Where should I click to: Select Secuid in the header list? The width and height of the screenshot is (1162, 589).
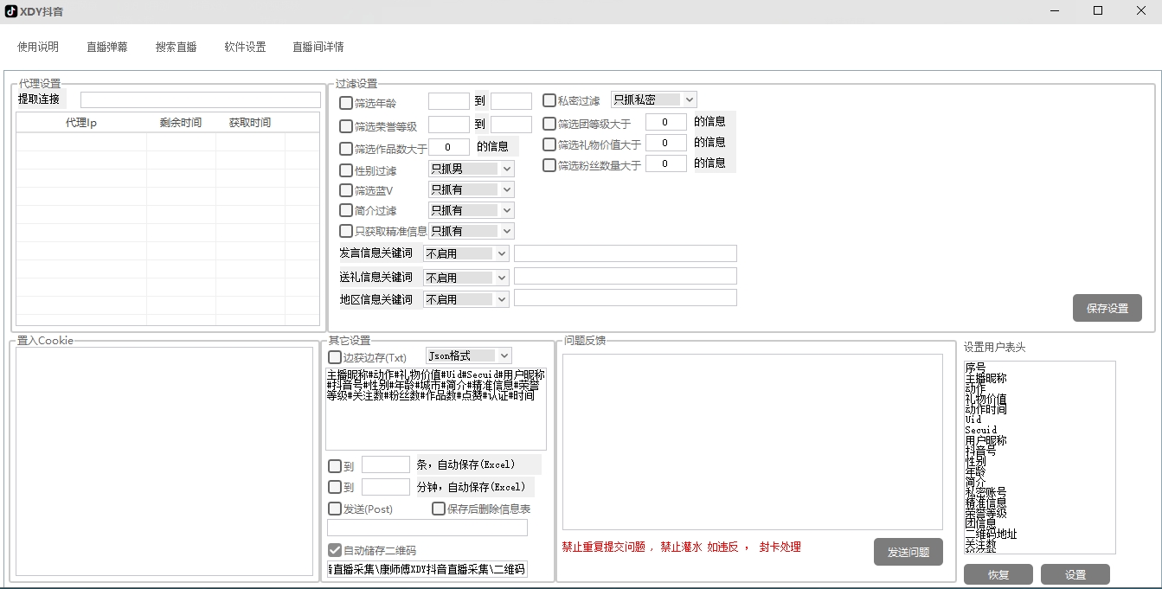[x=981, y=430]
